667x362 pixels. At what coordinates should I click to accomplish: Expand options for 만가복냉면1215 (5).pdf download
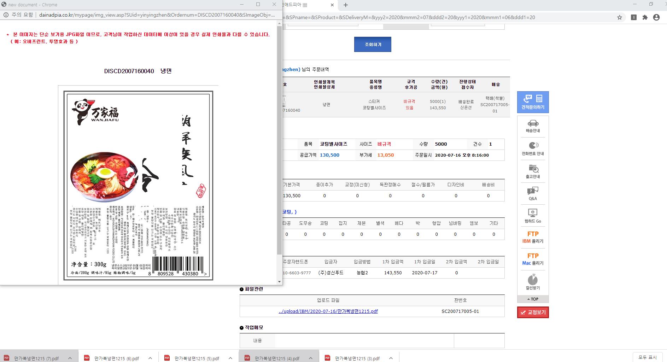[x=230, y=358]
